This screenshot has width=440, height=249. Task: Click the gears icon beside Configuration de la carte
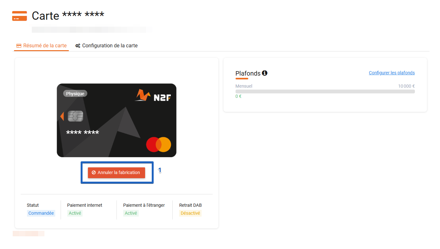tap(78, 46)
